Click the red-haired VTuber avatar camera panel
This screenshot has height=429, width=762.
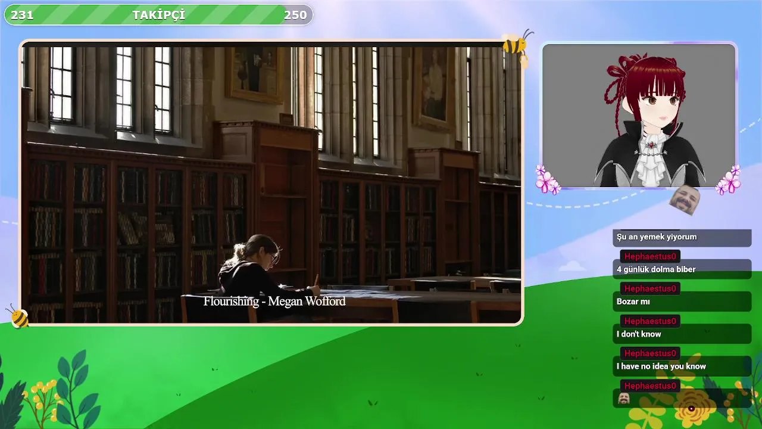click(639, 116)
